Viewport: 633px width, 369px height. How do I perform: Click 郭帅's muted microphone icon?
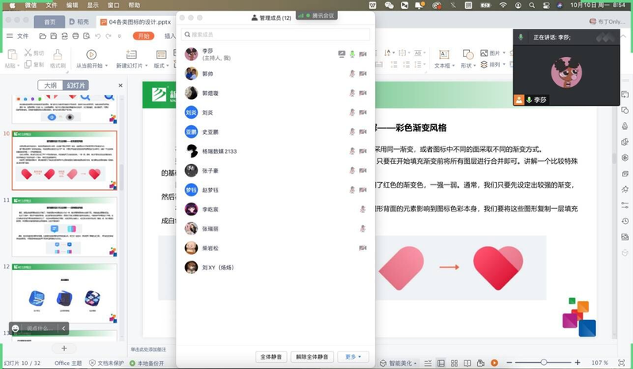[352, 74]
